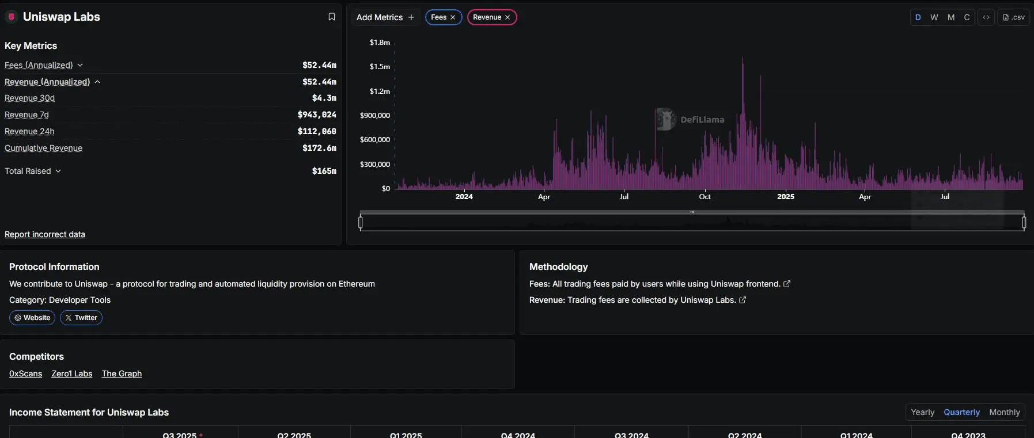Open the Revenue methodology external link icon

743,300
